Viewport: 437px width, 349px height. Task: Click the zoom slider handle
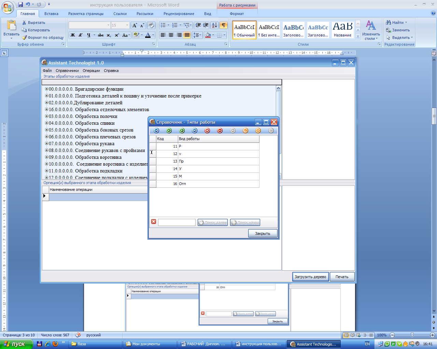coord(412,335)
